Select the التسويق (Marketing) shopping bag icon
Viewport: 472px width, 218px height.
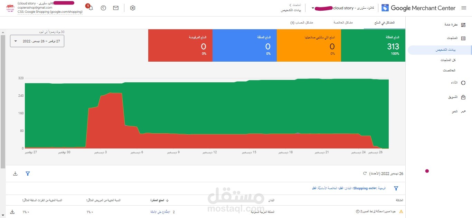(x=463, y=97)
